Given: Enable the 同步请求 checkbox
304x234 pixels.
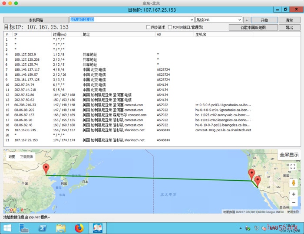Looking at the screenshot, I should (x=149, y=27).
